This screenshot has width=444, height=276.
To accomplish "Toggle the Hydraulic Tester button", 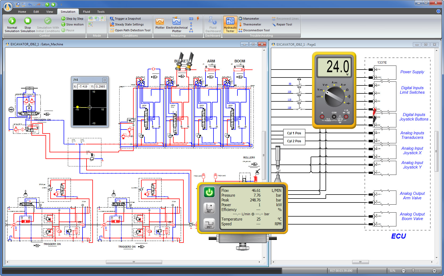I will [x=230, y=25].
